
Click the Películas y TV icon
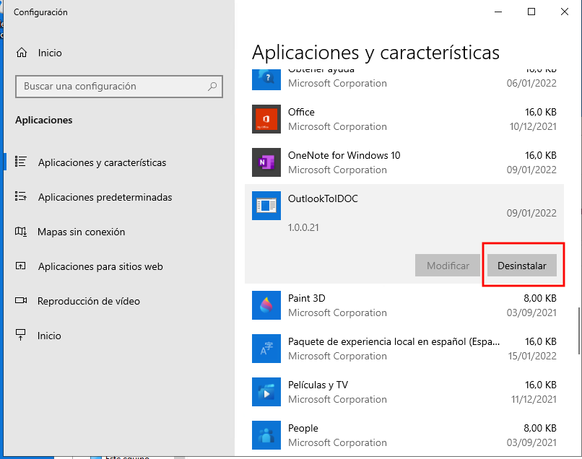265,392
